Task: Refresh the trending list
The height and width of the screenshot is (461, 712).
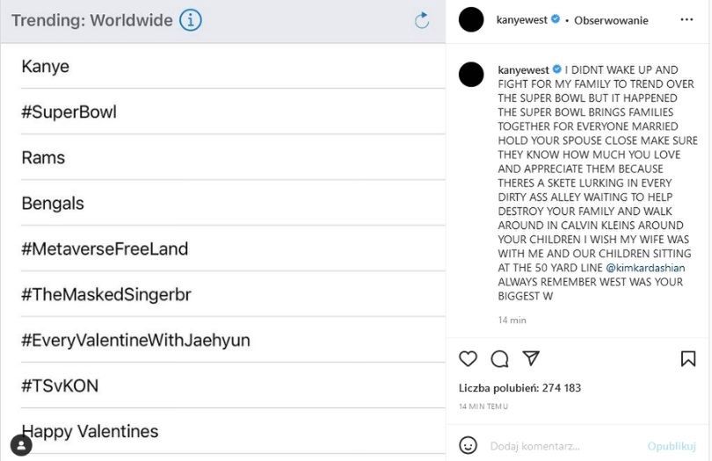Action: (x=422, y=20)
